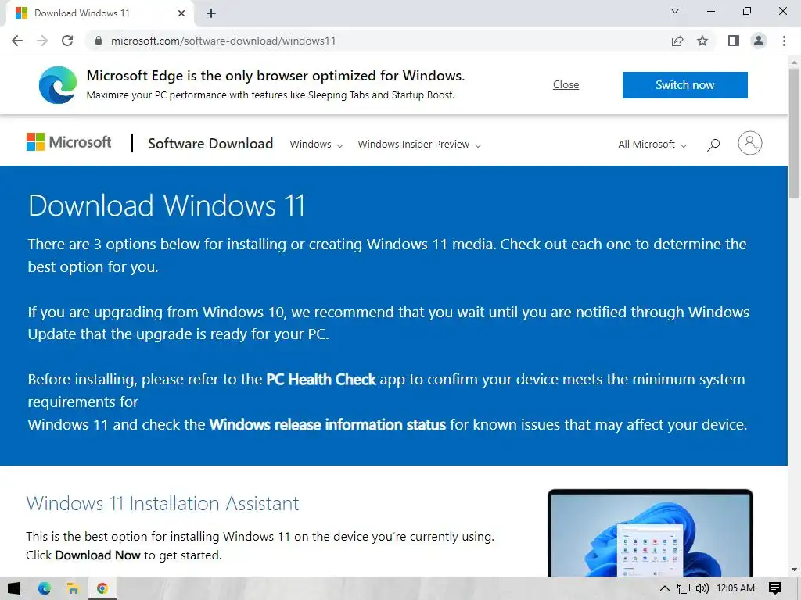Open the notification center icon
Screen dimensions: 801x600
pos(775,588)
